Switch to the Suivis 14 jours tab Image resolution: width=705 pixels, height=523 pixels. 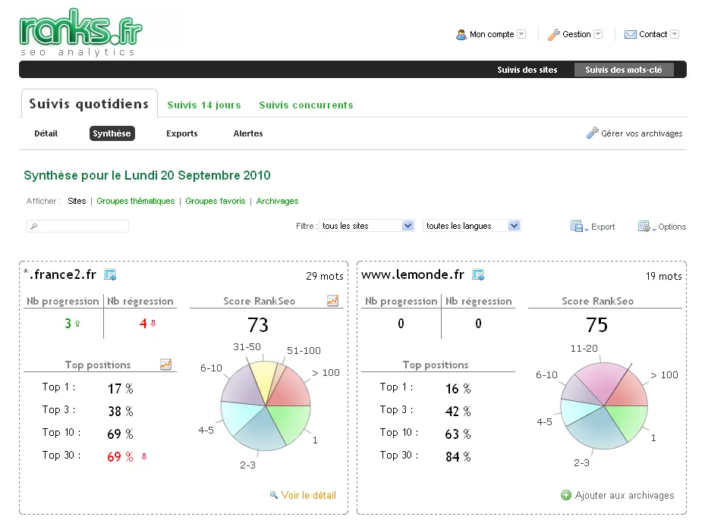(203, 105)
